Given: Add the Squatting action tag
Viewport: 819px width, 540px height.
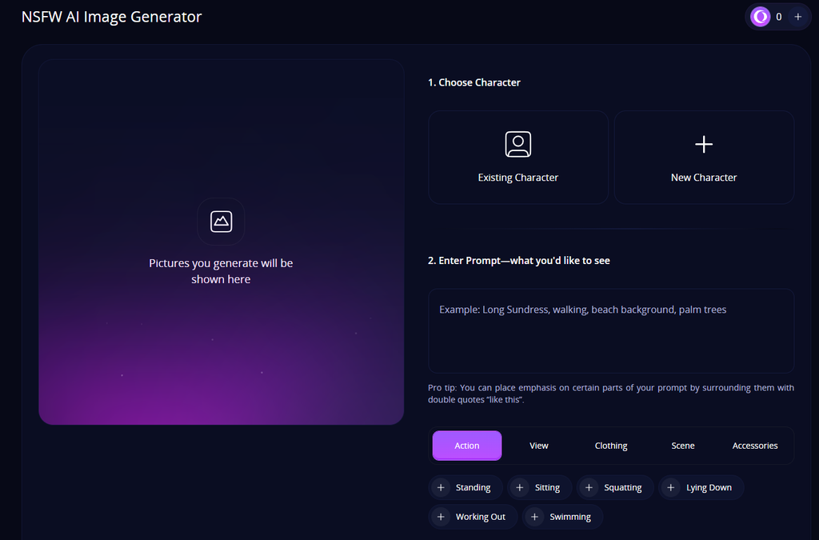Looking at the screenshot, I should coord(615,487).
